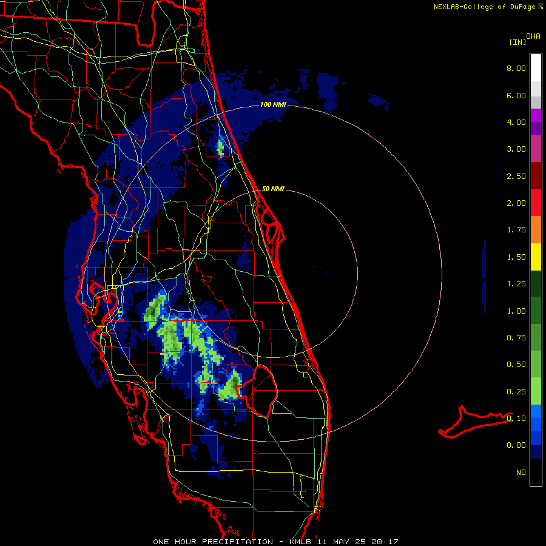The height and width of the screenshot is (546, 546).
Task: Pick the bright red swatch beside 2.00
Action: click(x=536, y=203)
